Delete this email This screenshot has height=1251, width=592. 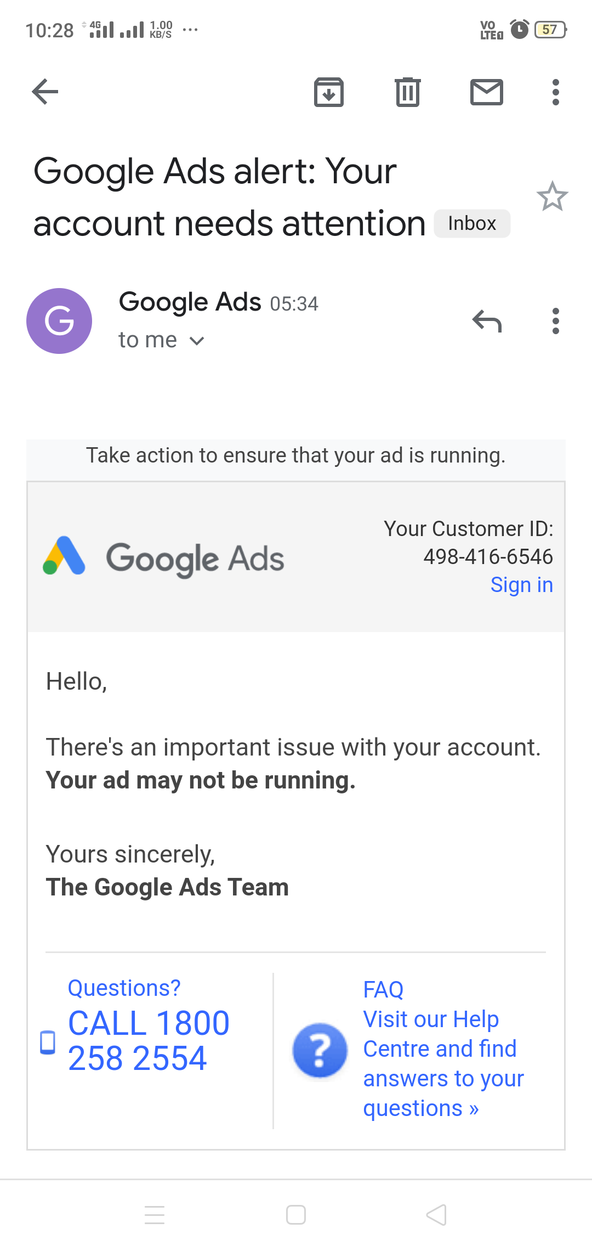tap(406, 92)
